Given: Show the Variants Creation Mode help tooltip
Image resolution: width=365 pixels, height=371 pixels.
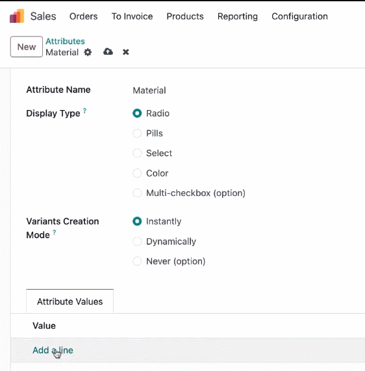Looking at the screenshot, I should click(55, 232).
